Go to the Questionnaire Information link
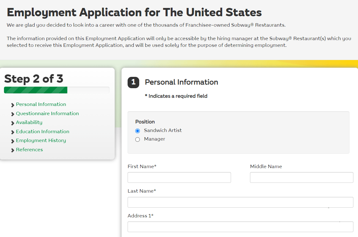 47,114
